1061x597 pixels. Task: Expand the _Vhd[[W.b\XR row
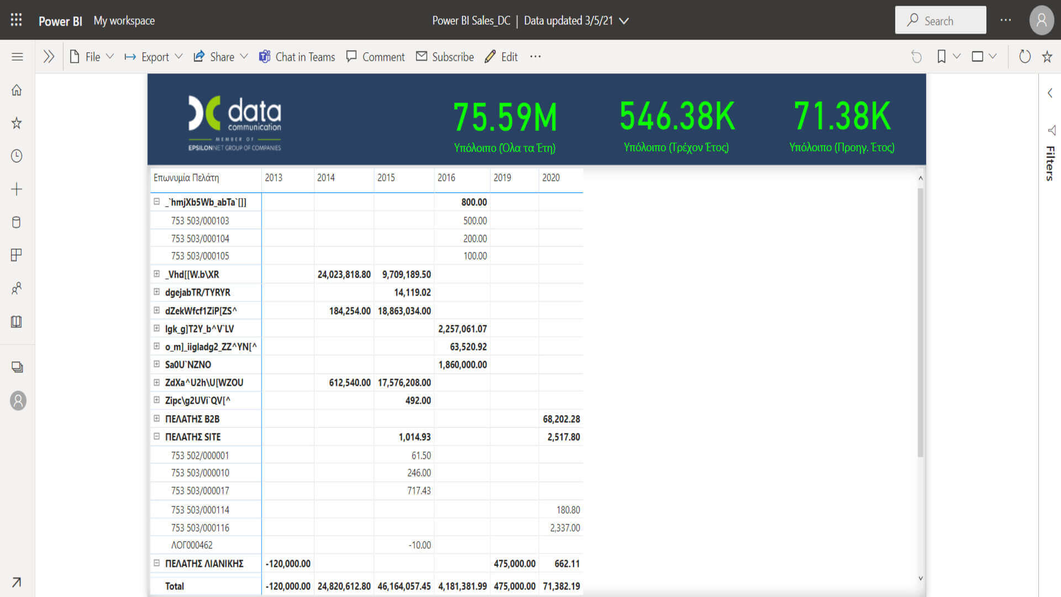pyautogui.click(x=156, y=274)
